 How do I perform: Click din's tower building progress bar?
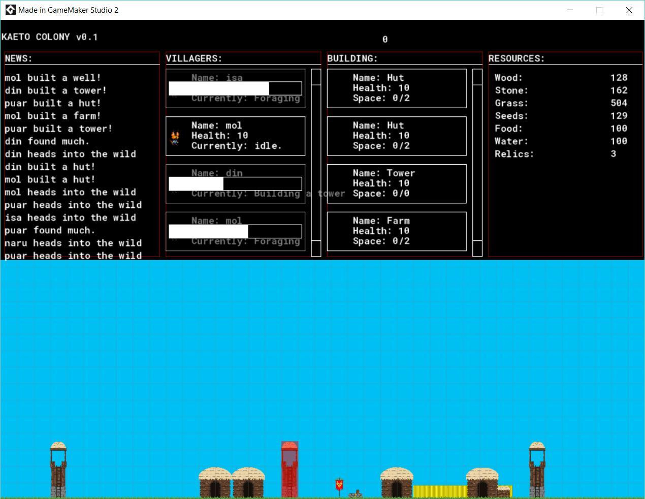(235, 183)
